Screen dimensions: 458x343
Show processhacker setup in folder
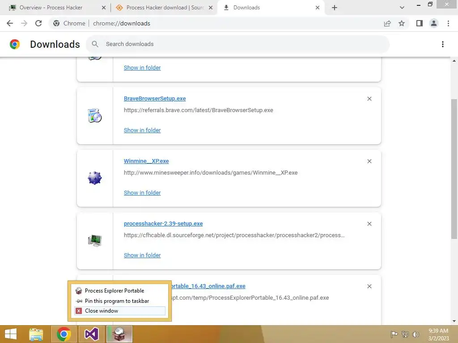pyautogui.click(x=142, y=255)
